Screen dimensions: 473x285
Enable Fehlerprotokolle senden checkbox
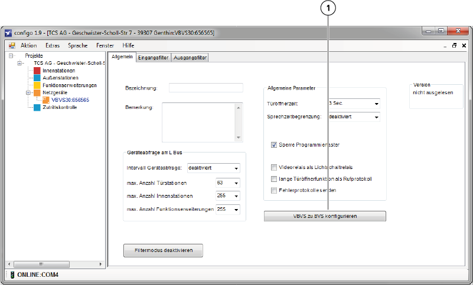pos(274,190)
